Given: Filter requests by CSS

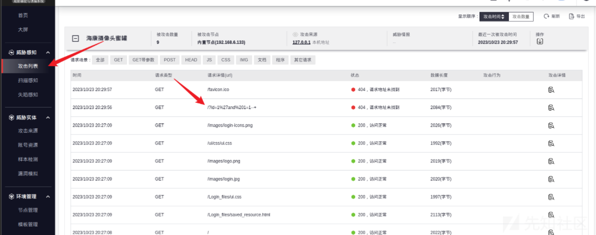Looking at the screenshot, I should [x=226, y=60].
